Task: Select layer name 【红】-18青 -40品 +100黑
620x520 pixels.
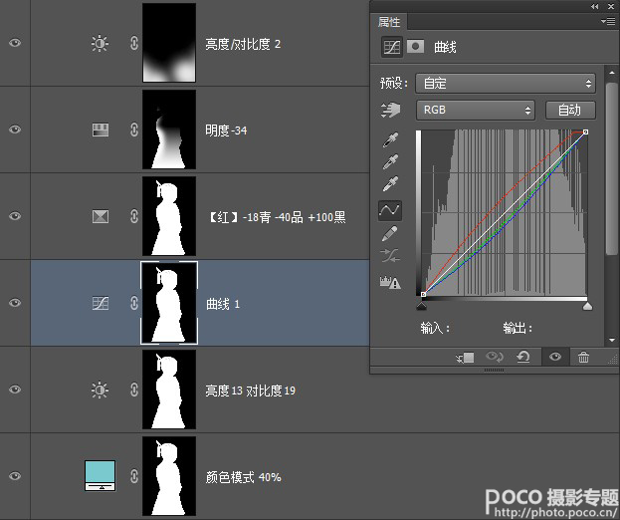Action: pos(277,217)
